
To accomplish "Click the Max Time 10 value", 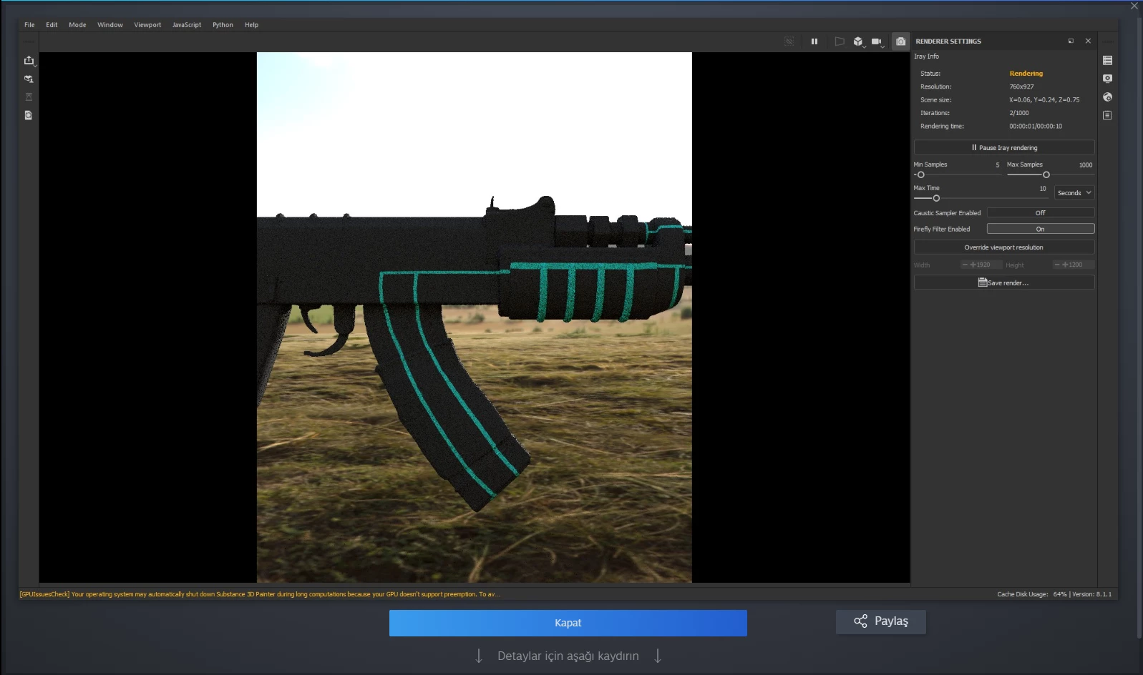I will pyautogui.click(x=1043, y=189).
